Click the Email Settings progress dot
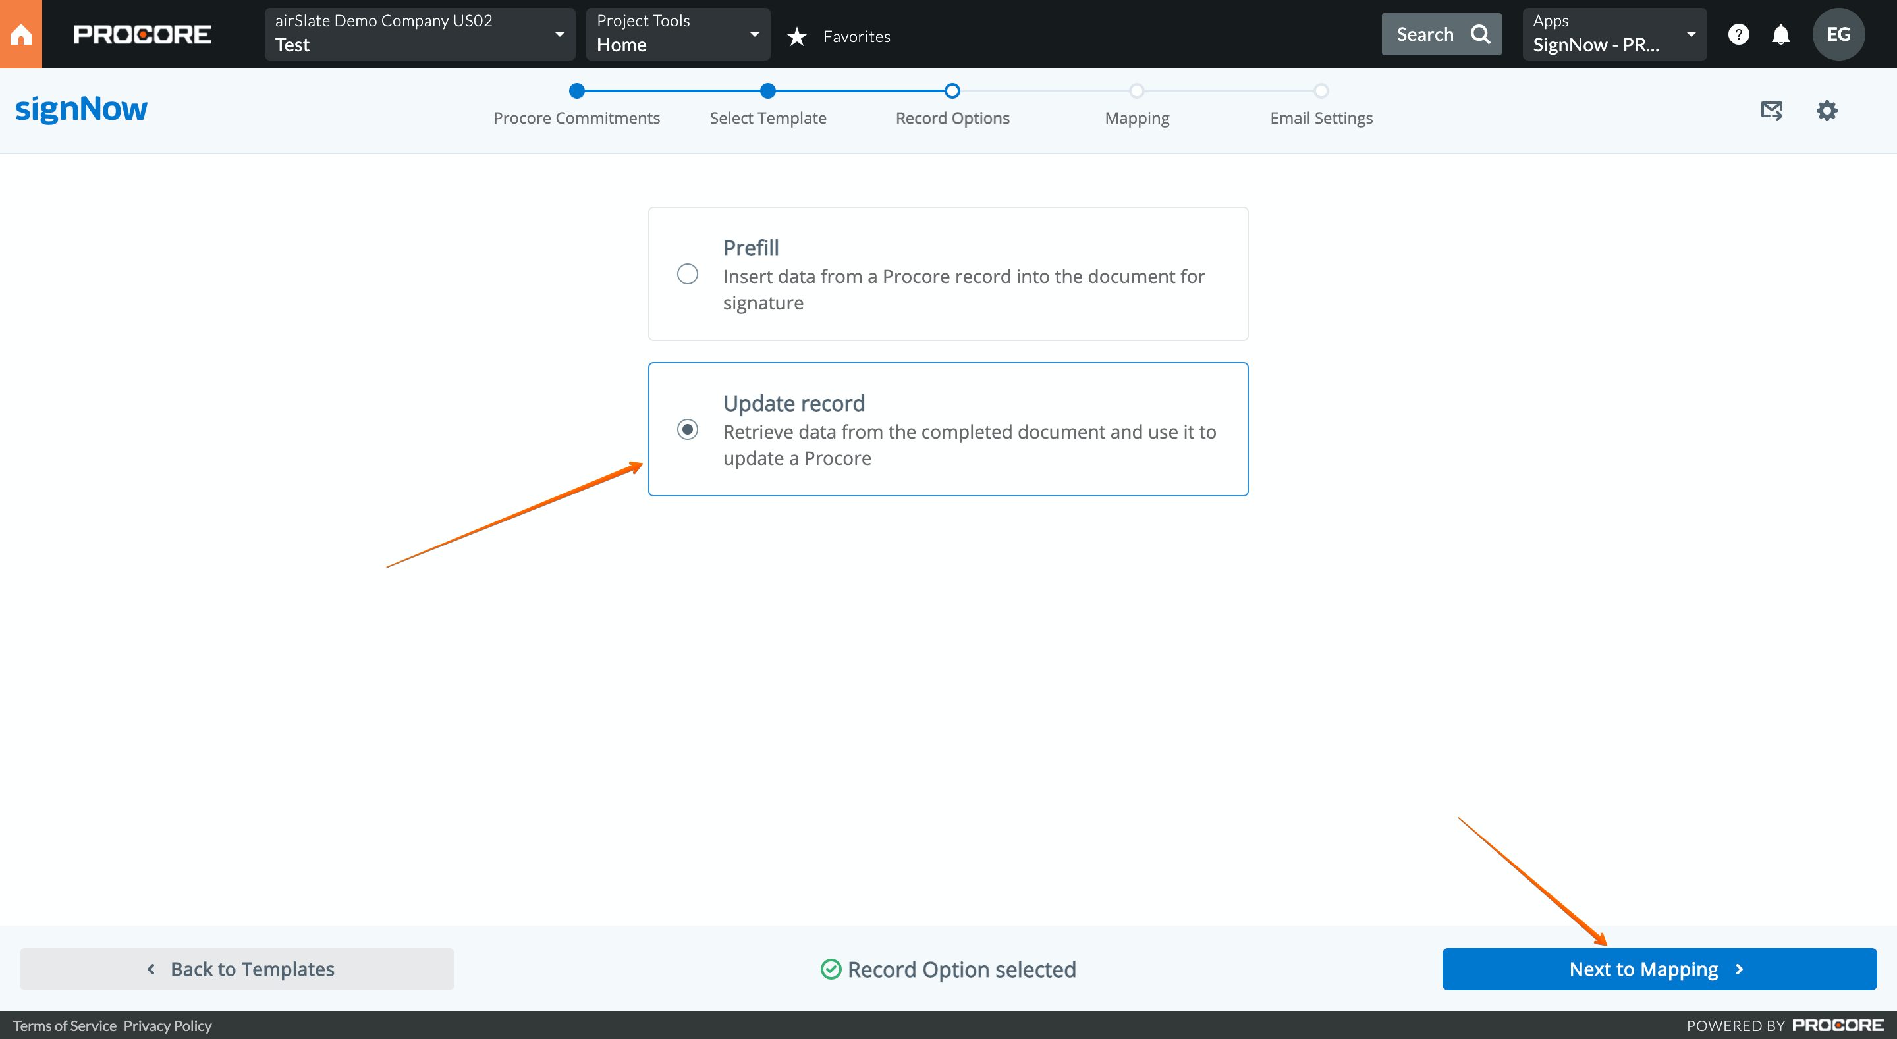 [1321, 91]
